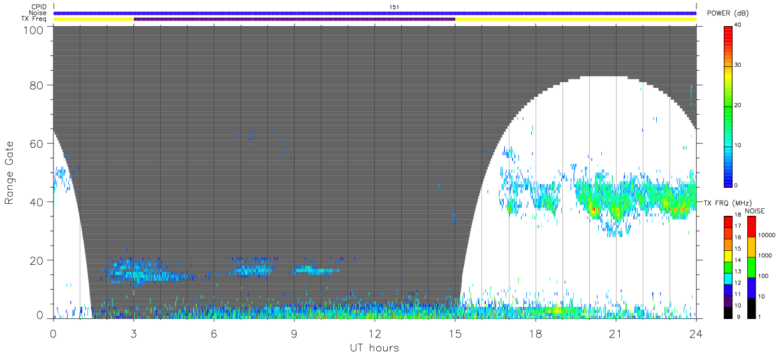Image resolution: width=783 pixels, height=361 pixels.
Task: Click power colorbar label 30
Action: (x=739, y=65)
